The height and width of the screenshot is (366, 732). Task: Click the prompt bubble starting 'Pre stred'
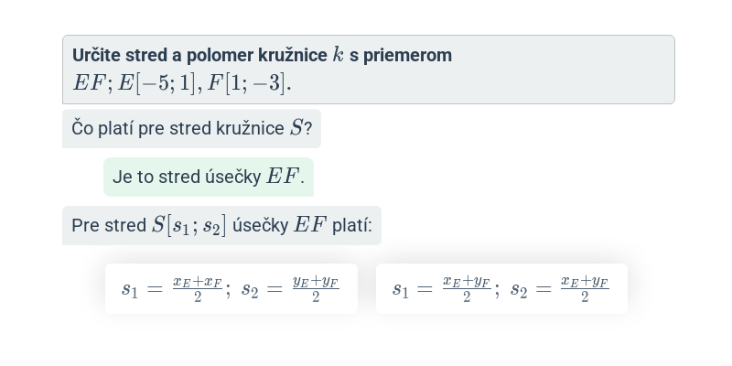(x=221, y=225)
